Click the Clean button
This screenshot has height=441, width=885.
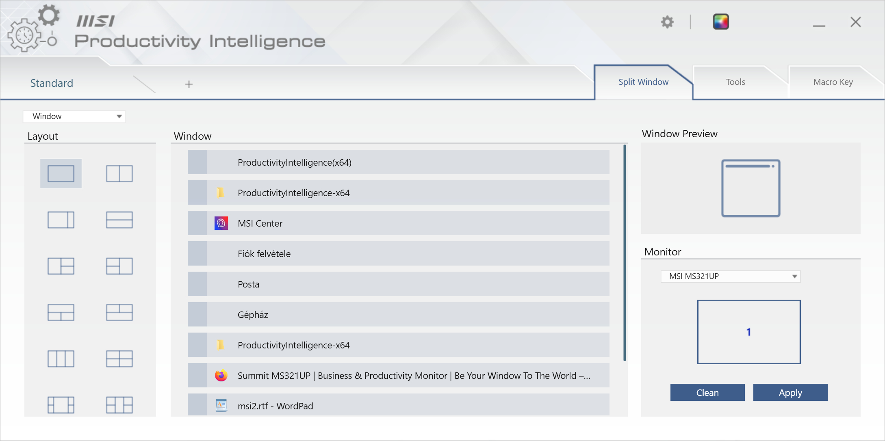(707, 392)
